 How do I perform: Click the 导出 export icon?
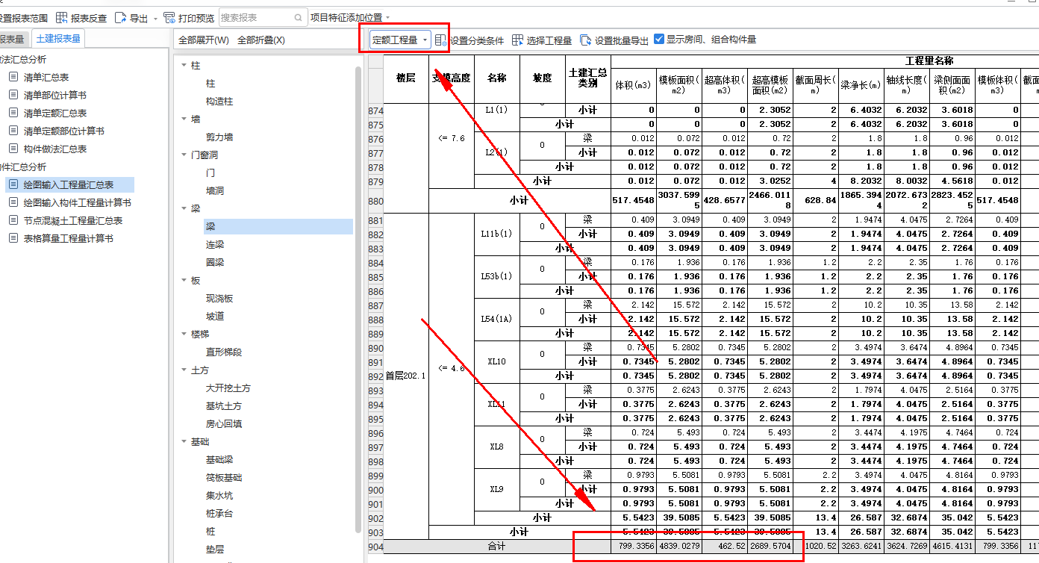pos(121,17)
